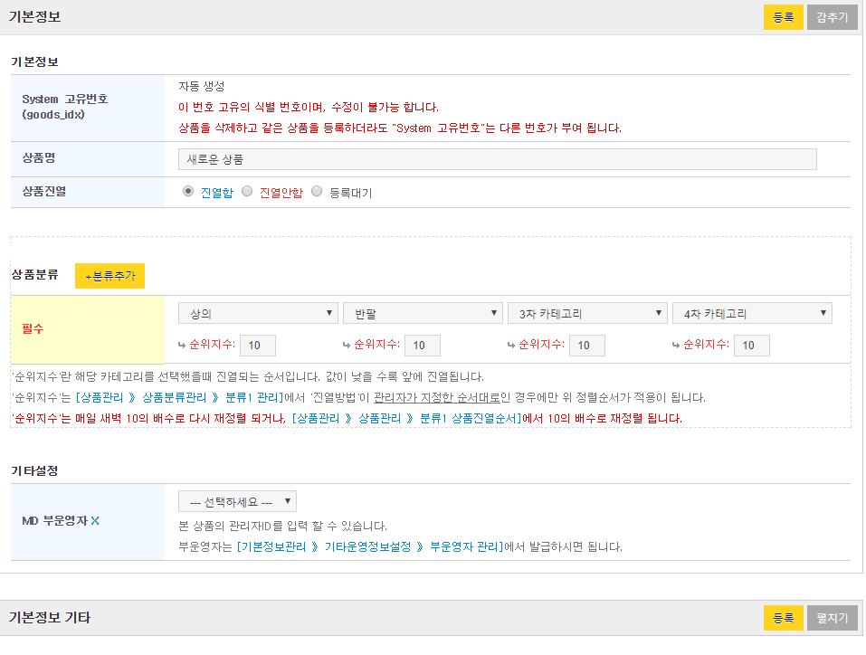Click 순위지수 field under 상의 dropdown

(258, 346)
